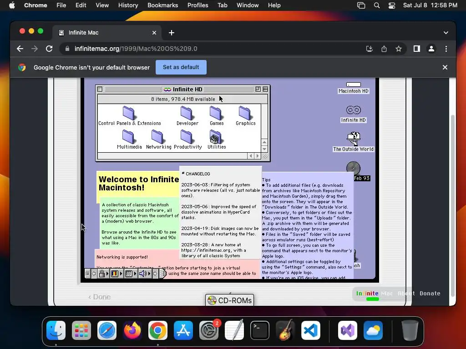This screenshot has height=349, width=466.
Task: Reload the current page
Action: (x=49, y=49)
